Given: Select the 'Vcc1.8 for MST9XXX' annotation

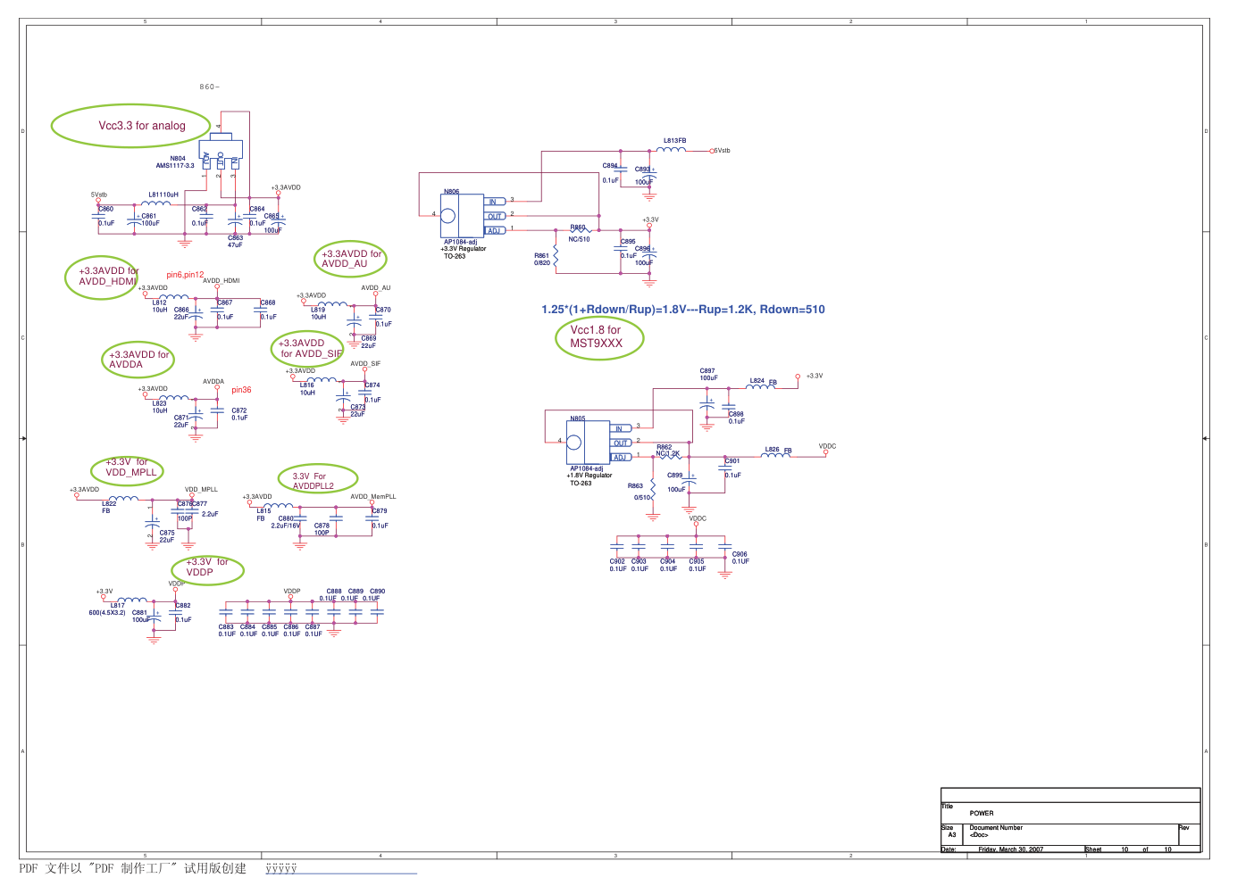Looking at the screenshot, I should tap(599, 339).
